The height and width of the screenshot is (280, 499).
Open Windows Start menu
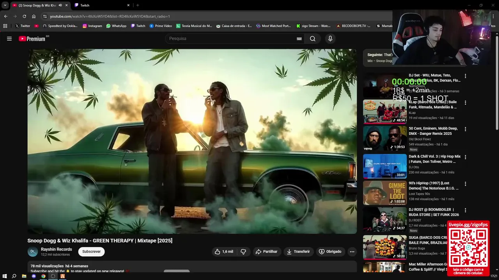point(5,276)
